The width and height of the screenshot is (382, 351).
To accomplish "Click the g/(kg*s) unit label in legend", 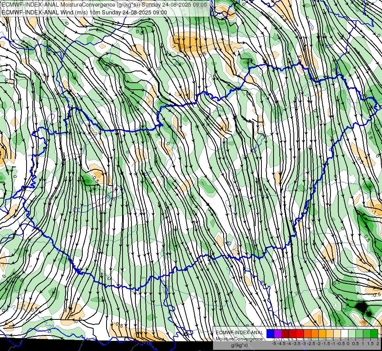I will coord(240,346).
